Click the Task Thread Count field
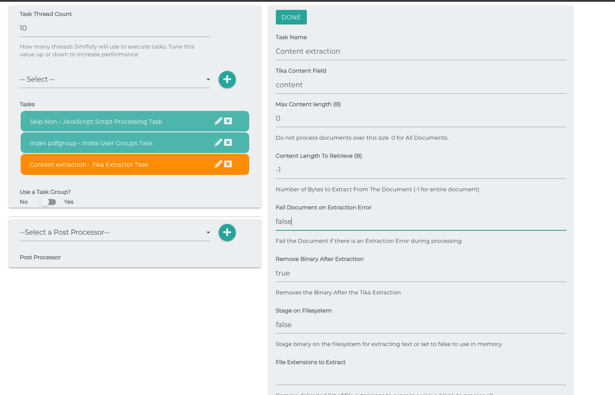Image resolution: width=615 pixels, height=395 pixels. (x=114, y=28)
